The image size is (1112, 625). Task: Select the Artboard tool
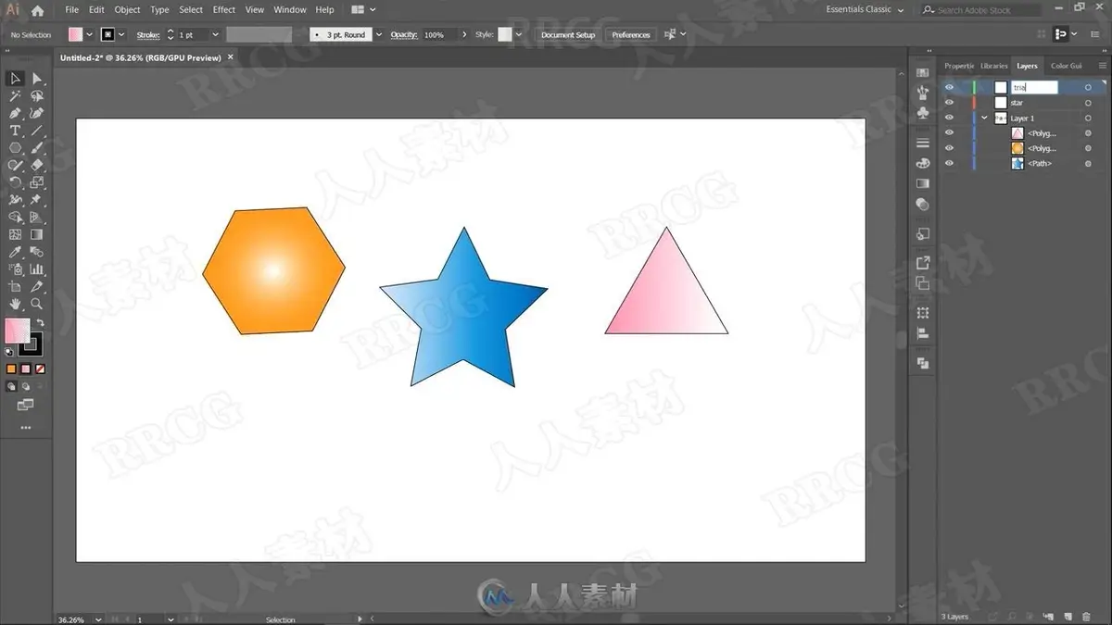16,286
